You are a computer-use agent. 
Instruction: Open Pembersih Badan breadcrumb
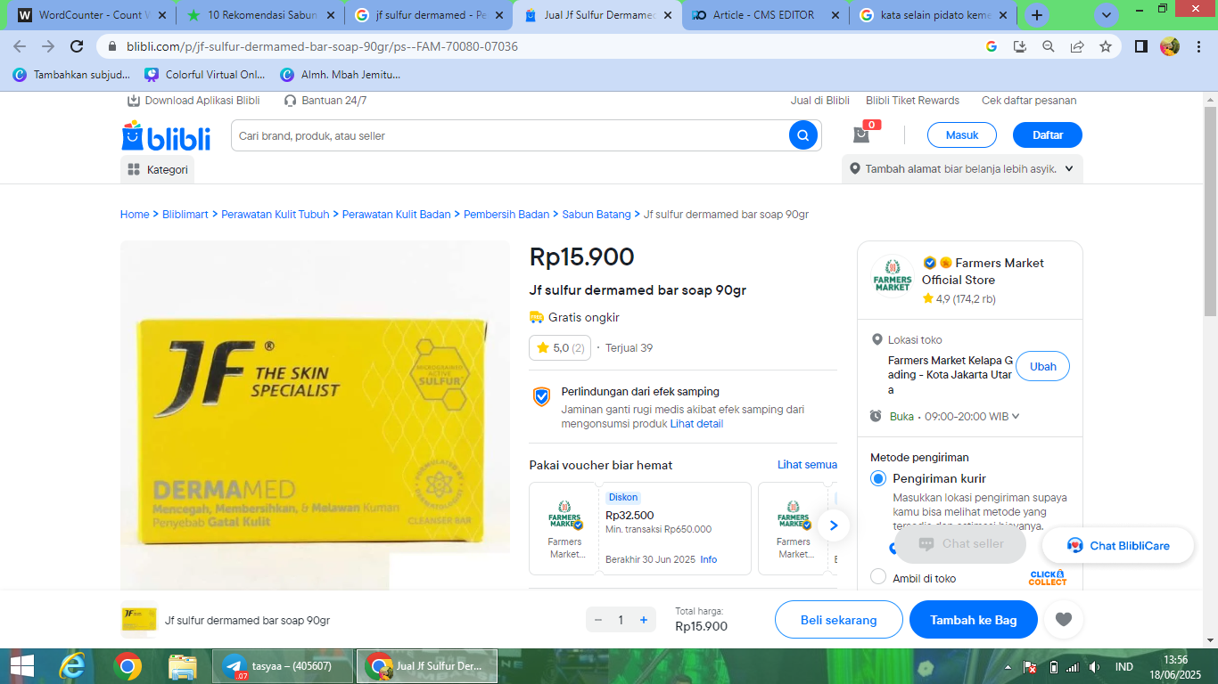coord(506,215)
